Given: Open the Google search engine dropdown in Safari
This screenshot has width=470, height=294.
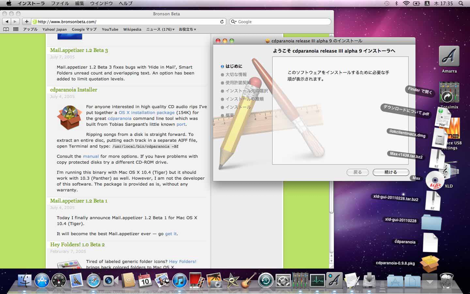Looking at the screenshot, I should 234,22.
